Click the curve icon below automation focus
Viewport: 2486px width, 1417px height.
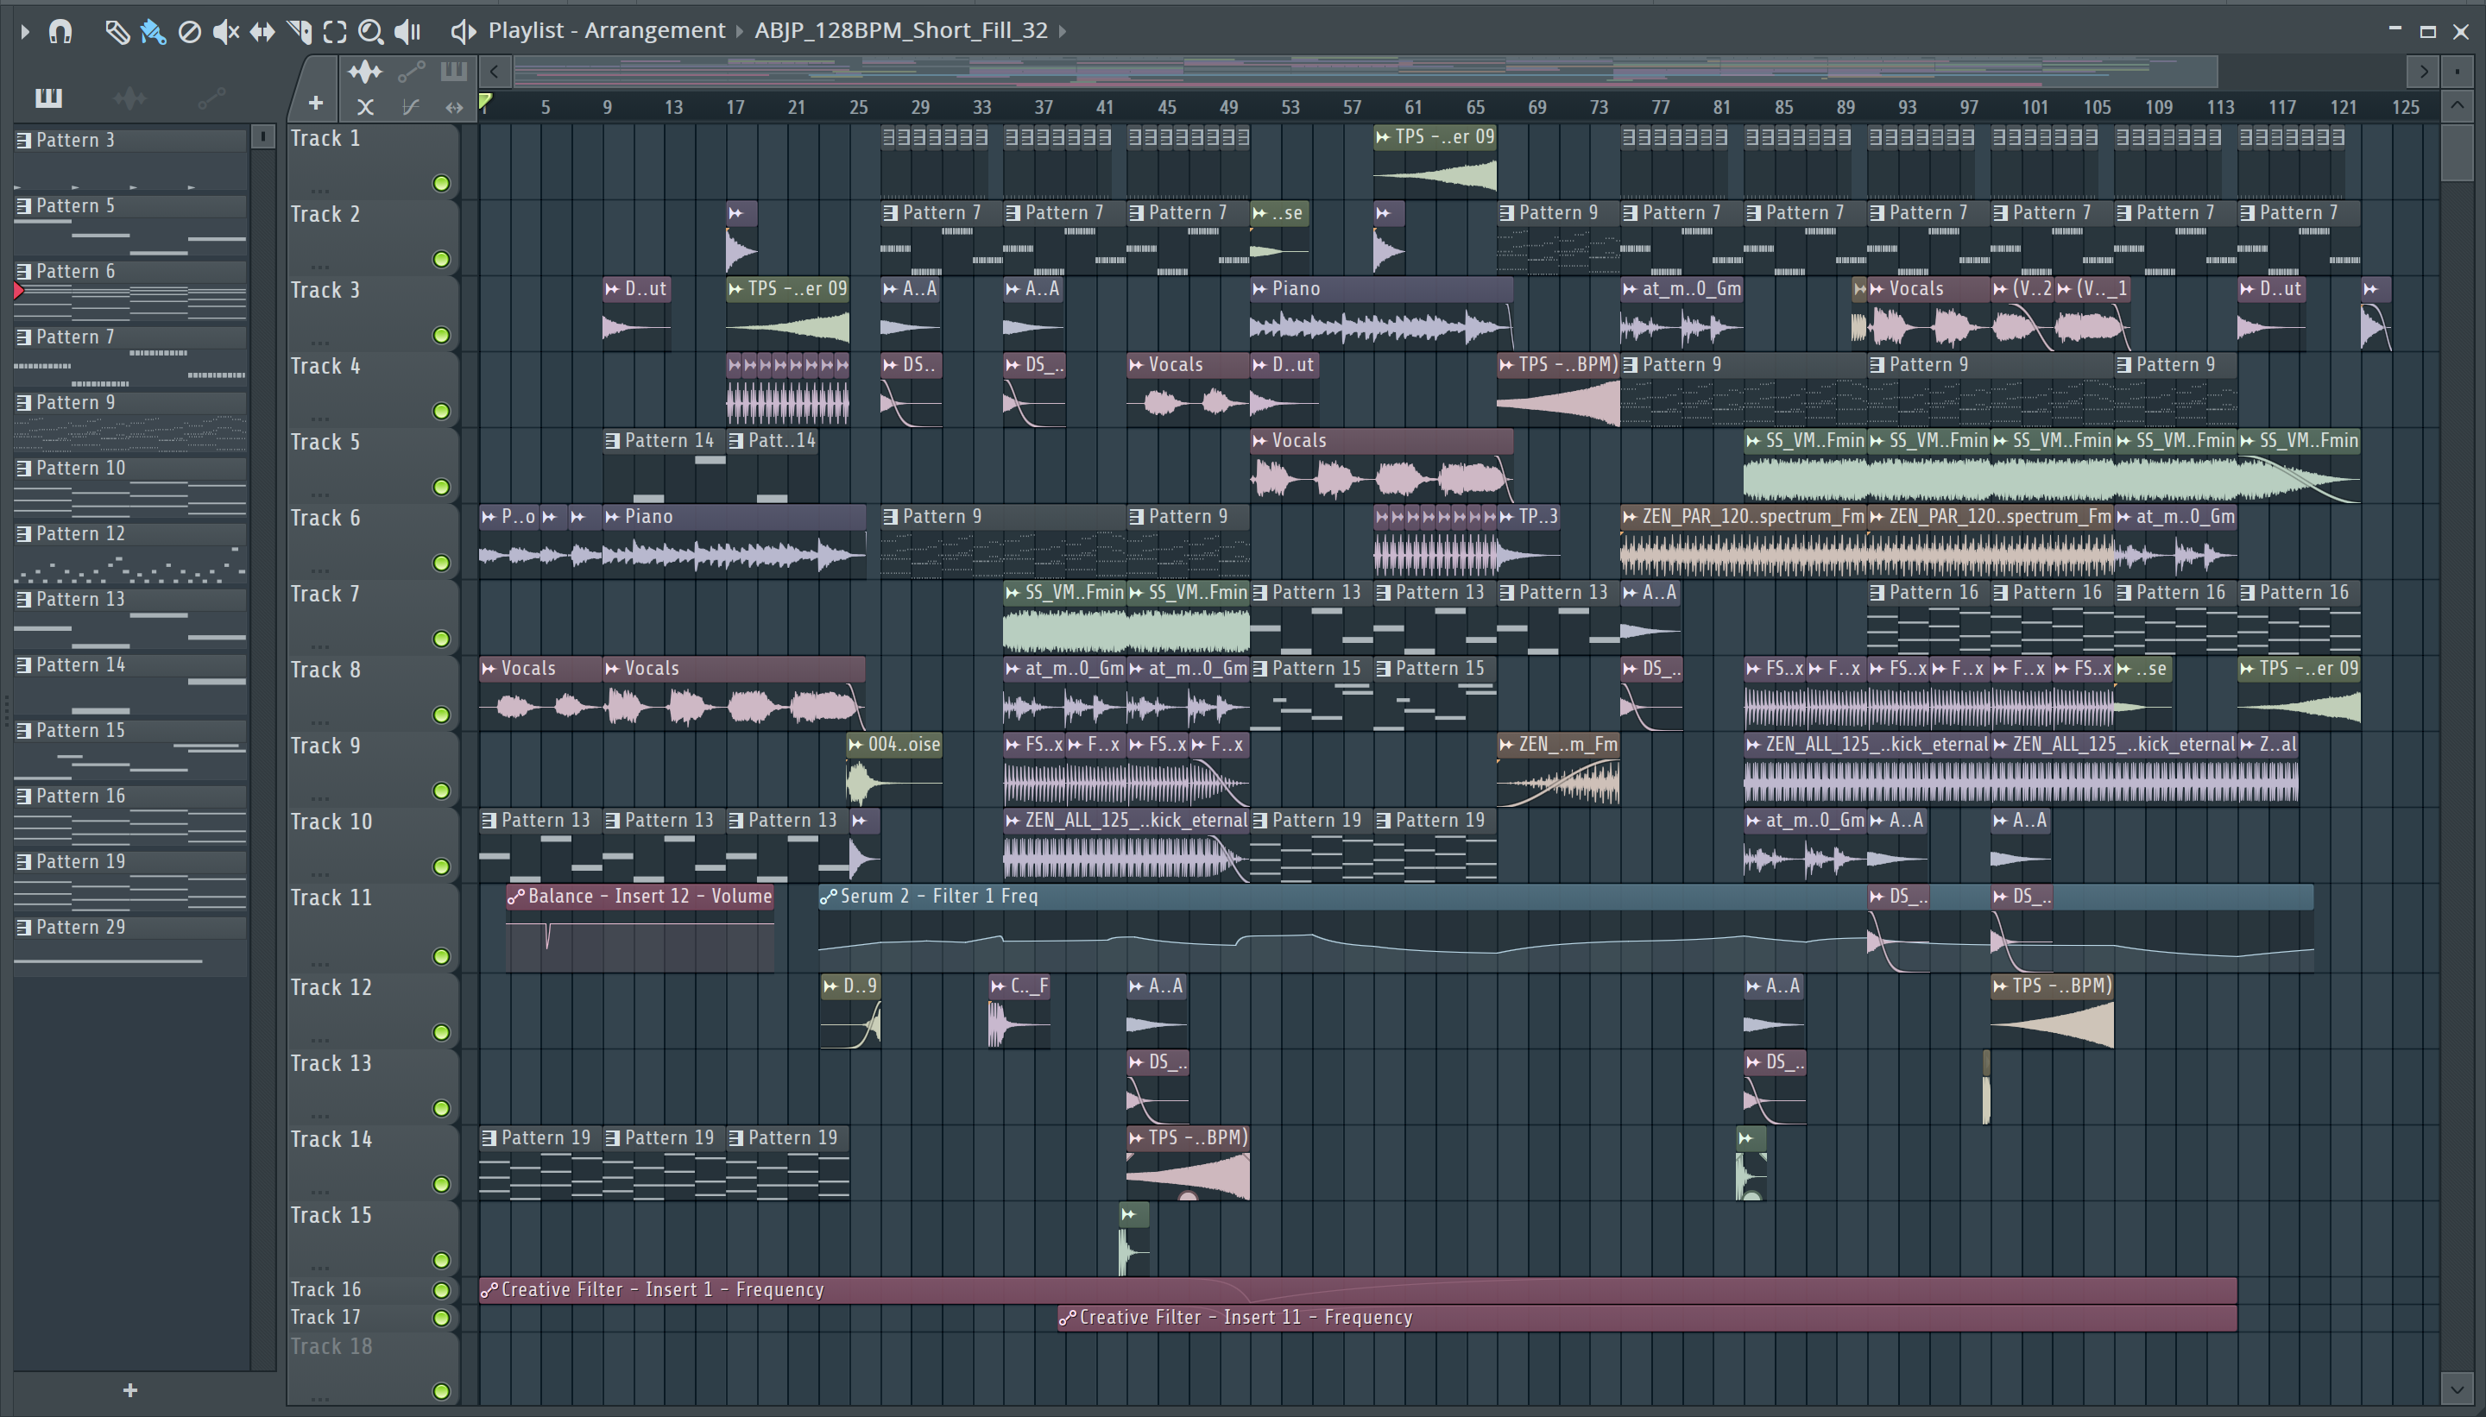coord(411,107)
